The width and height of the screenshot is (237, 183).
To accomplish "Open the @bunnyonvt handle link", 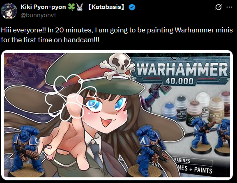I will (38, 15).
